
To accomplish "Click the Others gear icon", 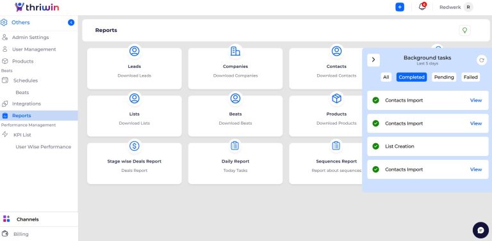I will tap(4, 22).
